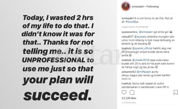Open the @syamel_official mention
Image resolution: width=179 pixels, height=109 pixels.
coord(142,48)
